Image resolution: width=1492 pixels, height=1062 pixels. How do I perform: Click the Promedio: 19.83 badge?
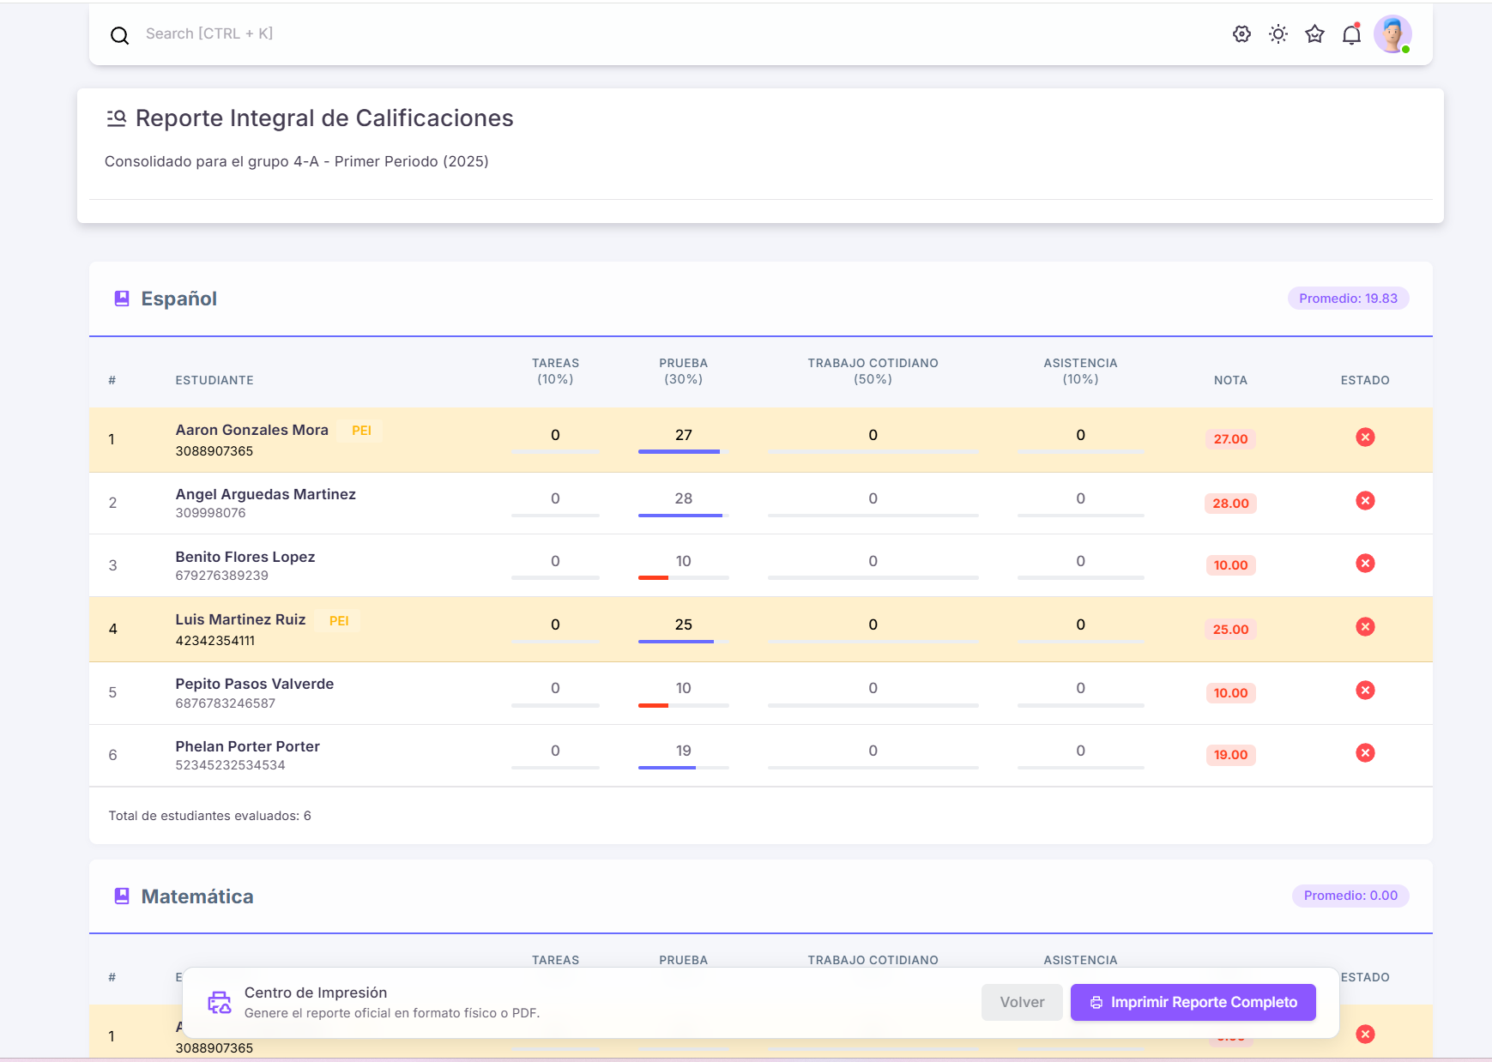point(1348,299)
